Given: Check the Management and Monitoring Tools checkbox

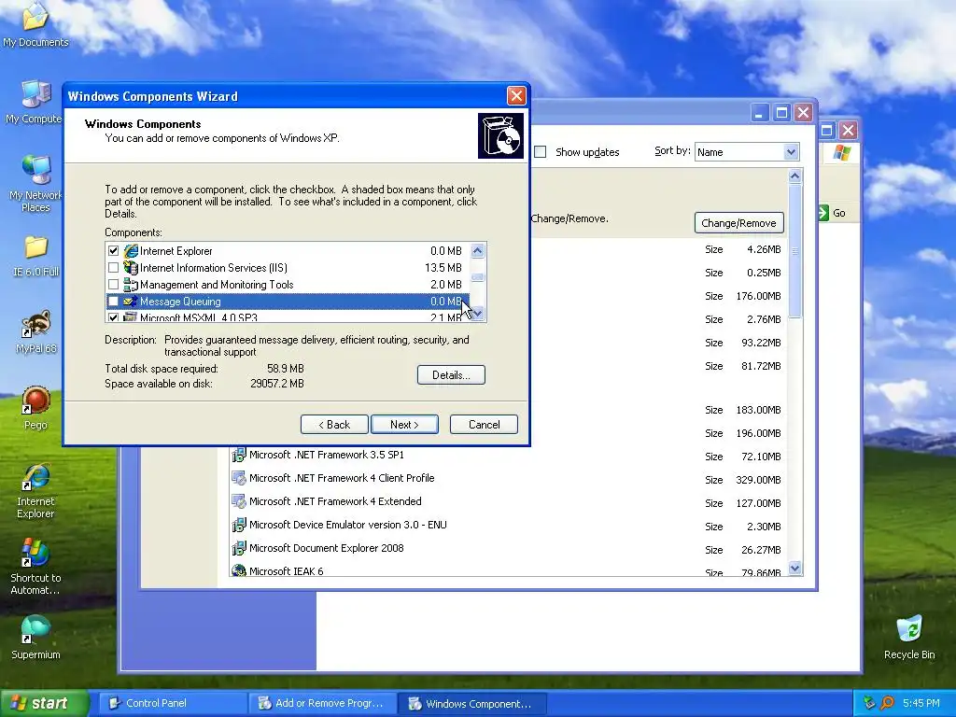Looking at the screenshot, I should tap(113, 284).
